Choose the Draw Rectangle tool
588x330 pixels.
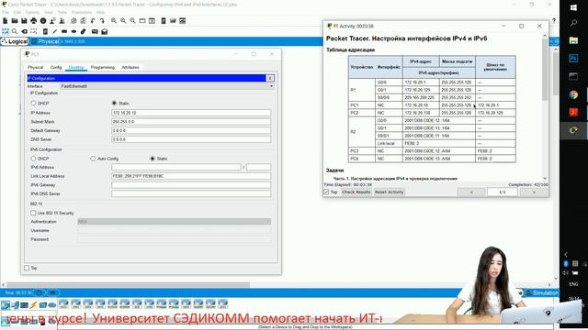[x=64, y=31]
